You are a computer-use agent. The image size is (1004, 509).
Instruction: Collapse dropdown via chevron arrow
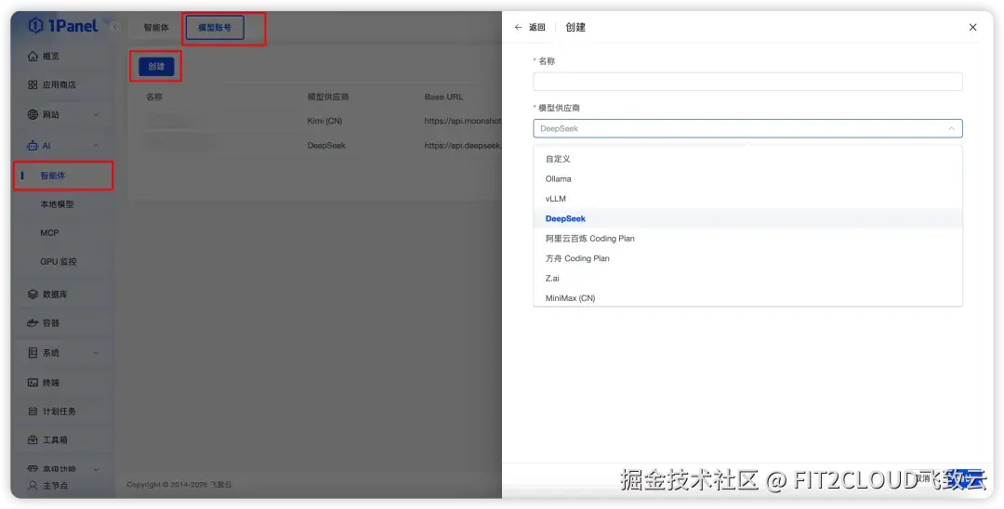click(951, 128)
